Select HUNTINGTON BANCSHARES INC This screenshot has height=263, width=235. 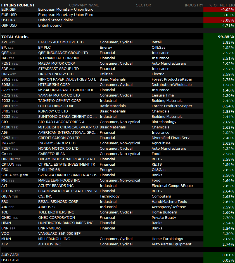[66, 223]
